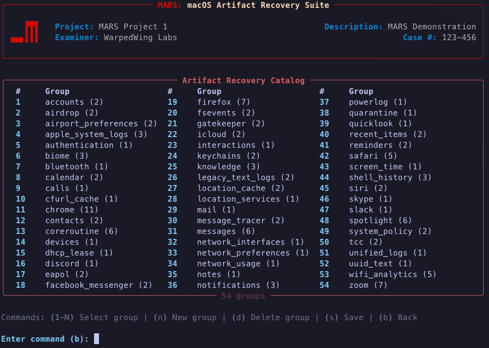Click the (s) Save command

click(344, 318)
